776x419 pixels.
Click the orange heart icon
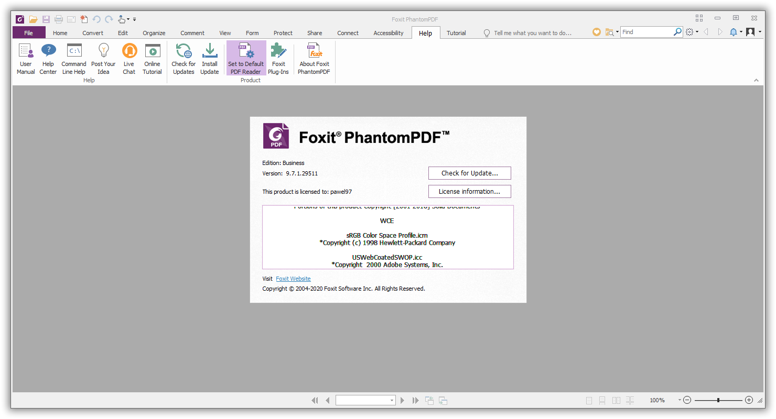[596, 32]
